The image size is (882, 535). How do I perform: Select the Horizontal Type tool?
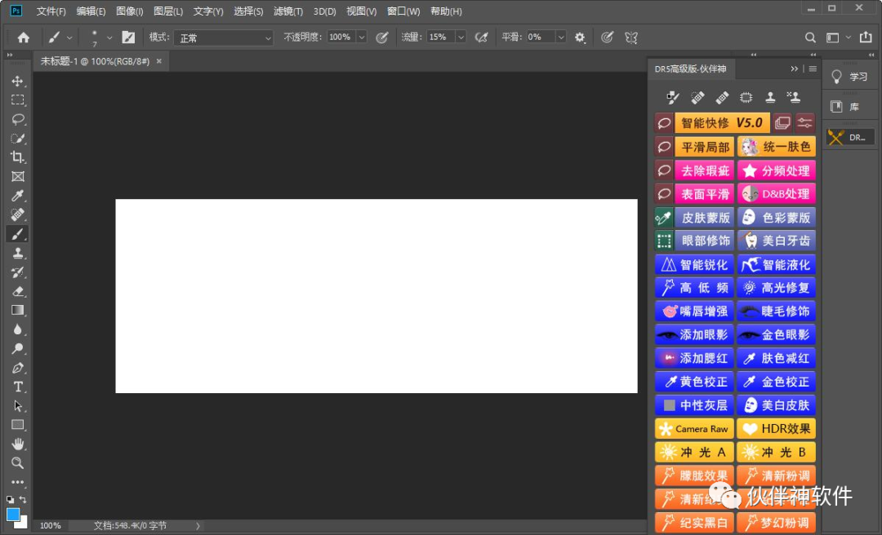click(x=17, y=387)
